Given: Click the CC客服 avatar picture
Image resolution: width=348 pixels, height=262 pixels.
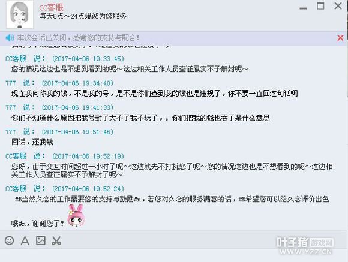Looking at the screenshot, I should pos(20,14).
